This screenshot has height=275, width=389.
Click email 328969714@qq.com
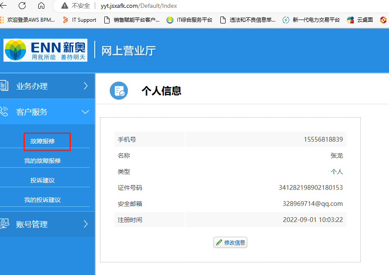click(313, 204)
